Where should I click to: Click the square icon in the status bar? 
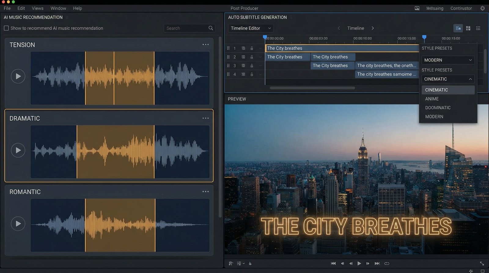tap(483, 271)
